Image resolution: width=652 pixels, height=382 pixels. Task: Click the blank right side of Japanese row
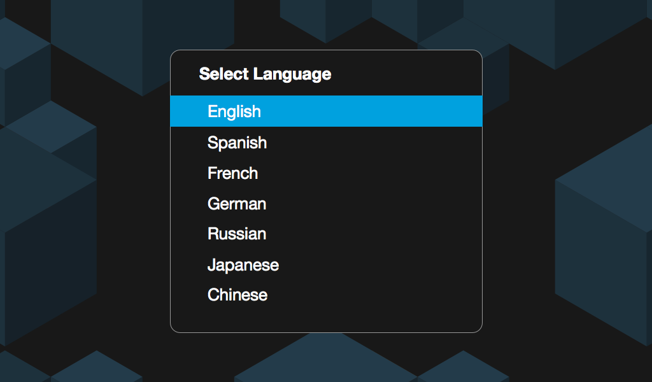pyautogui.click(x=381, y=265)
